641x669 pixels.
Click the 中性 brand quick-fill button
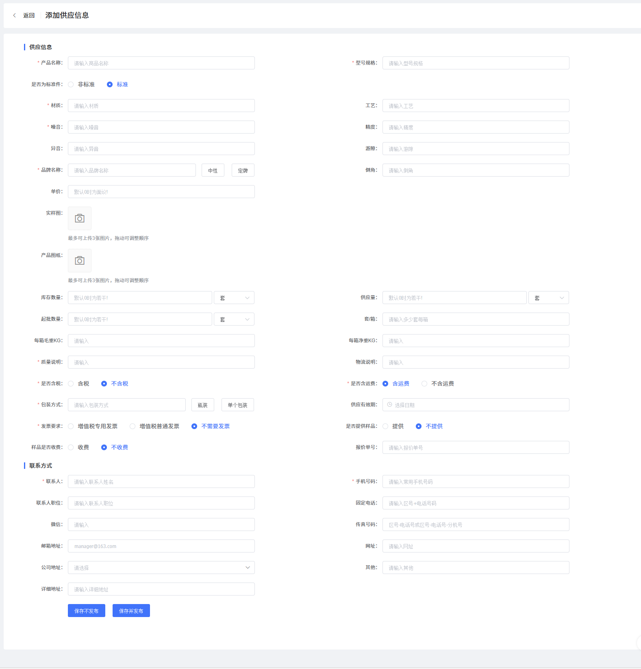(x=213, y=170)
